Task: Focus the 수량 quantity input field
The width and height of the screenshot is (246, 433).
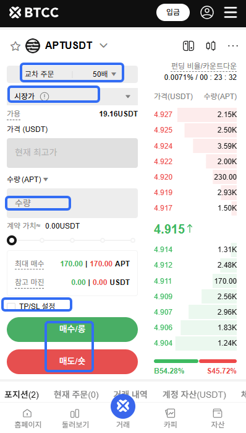Action: tap(72, 203)
